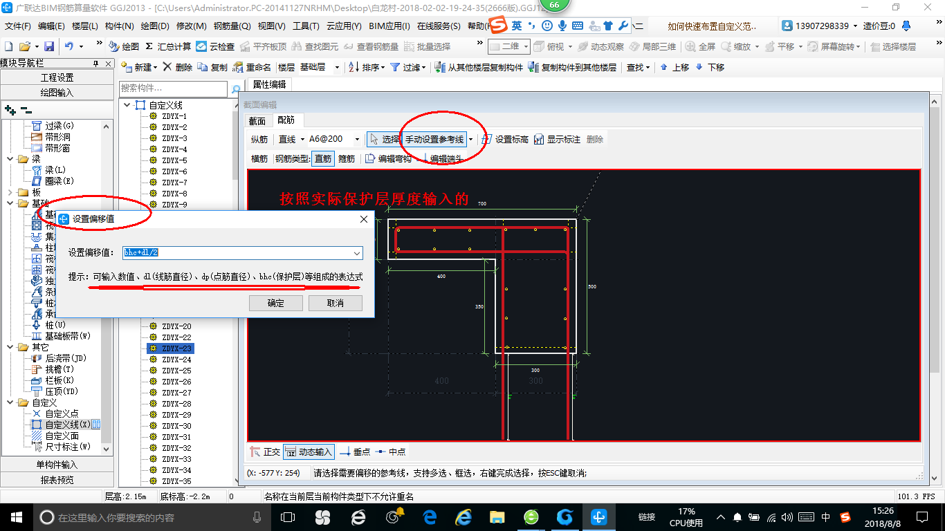Open 钢筋量(Q) menu
945x531 pixels.
tap(232, 26)
